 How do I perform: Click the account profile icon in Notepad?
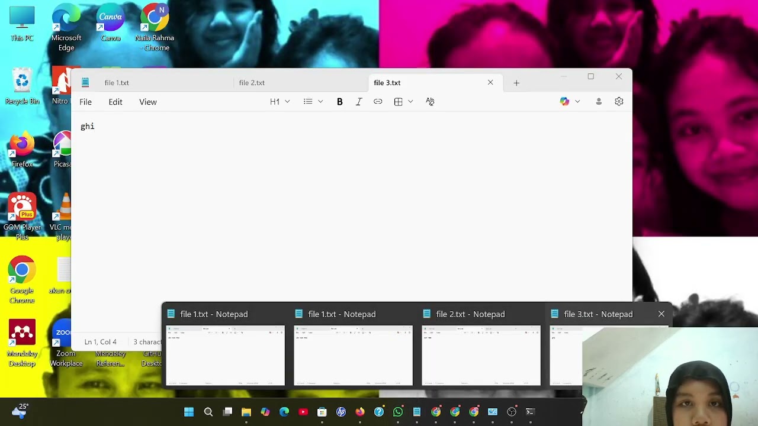599,102
